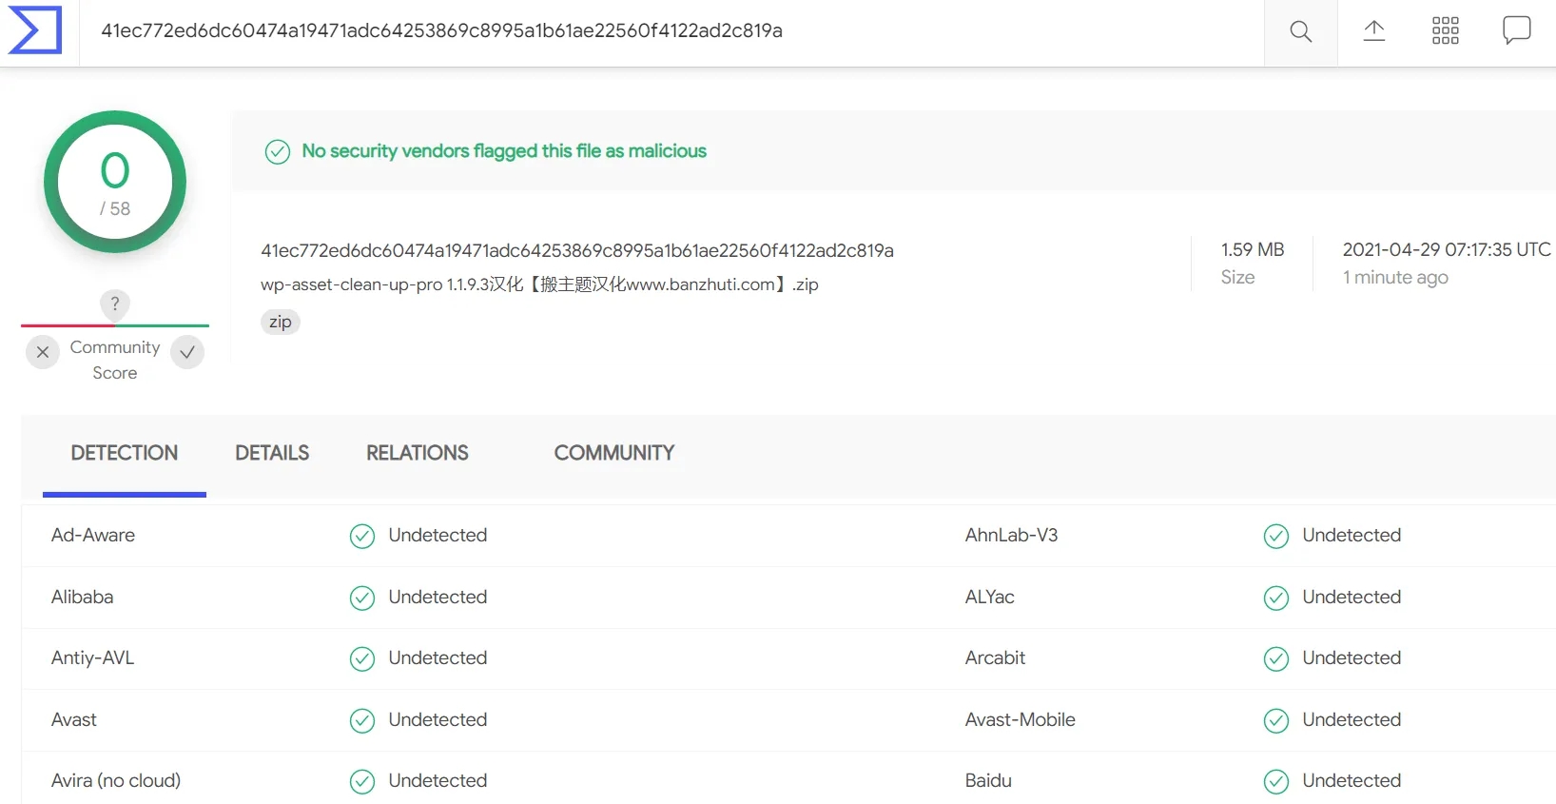1556x804 pixels.
Task: Click the '1 minute ago' text
Action: pyautogui.click(x=1395, y=278)
